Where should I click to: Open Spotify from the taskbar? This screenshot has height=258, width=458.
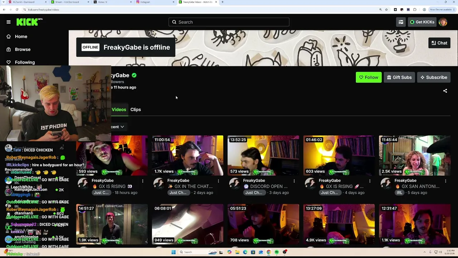pyautogui.click(x=277, y=252)
